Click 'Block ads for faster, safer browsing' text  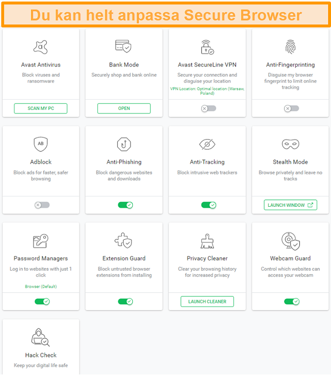point(41,176)
